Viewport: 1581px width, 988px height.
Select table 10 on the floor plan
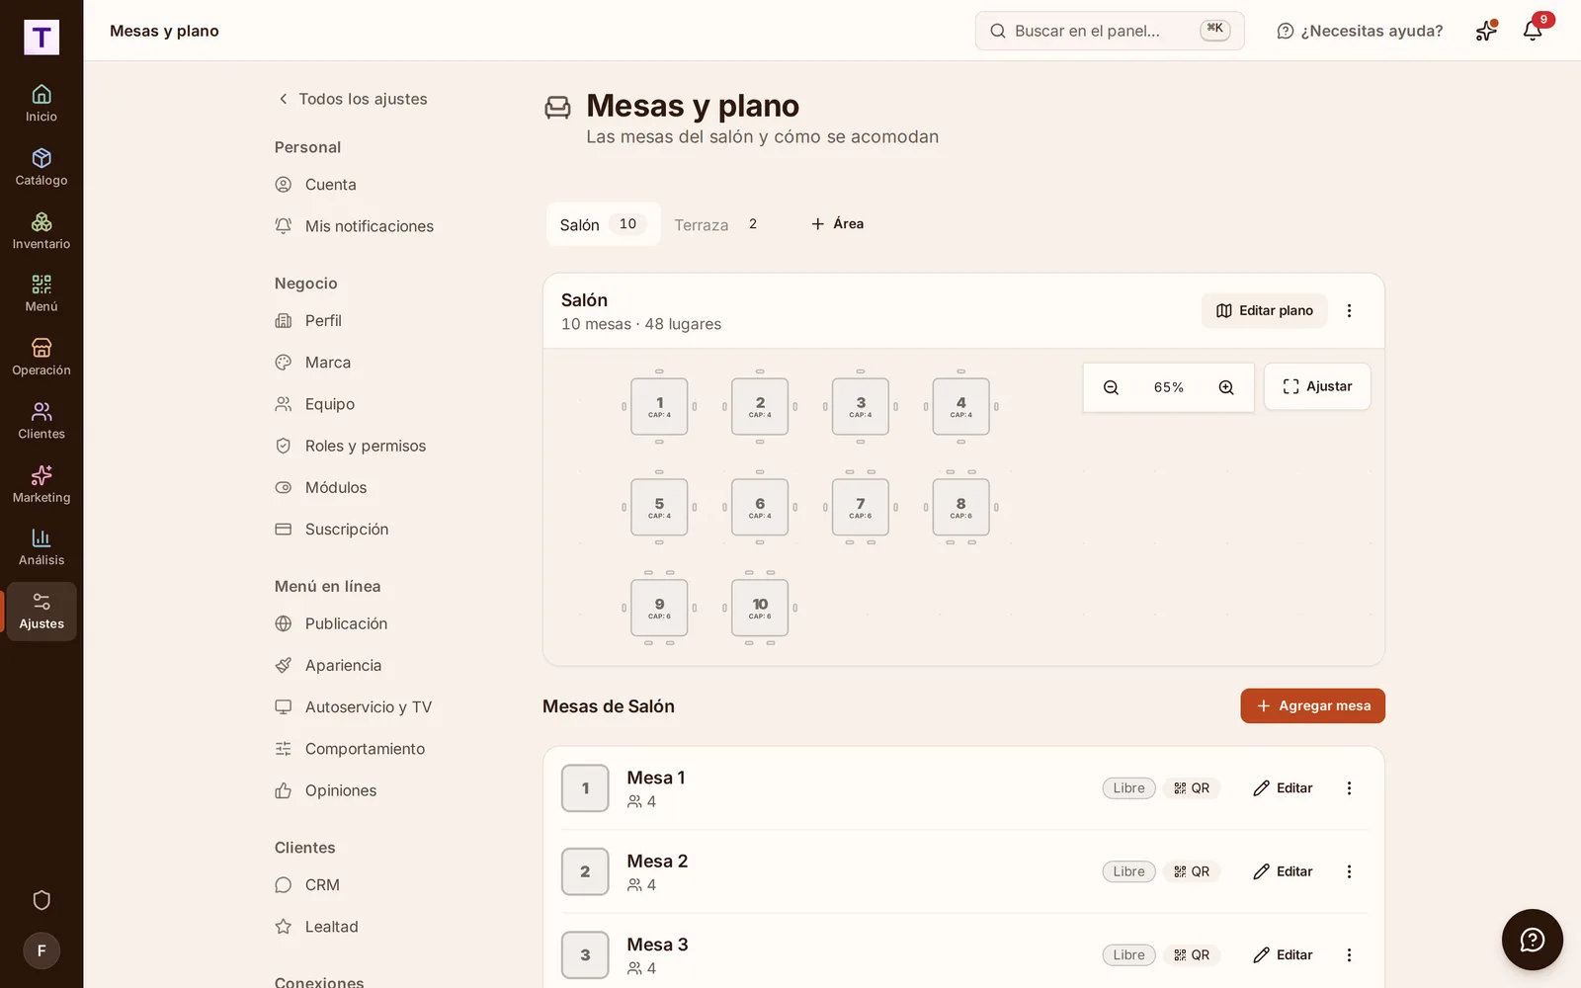(x=760, y=608)
